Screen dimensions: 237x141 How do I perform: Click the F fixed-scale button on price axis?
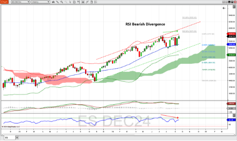[x=234, y=7]
